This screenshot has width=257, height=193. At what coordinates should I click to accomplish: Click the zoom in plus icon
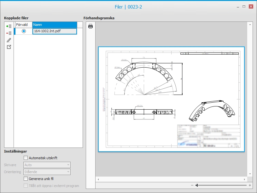click(x=250, y=185)
